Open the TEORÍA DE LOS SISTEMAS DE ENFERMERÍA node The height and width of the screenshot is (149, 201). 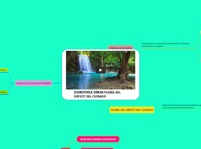(x=33, y=83)
